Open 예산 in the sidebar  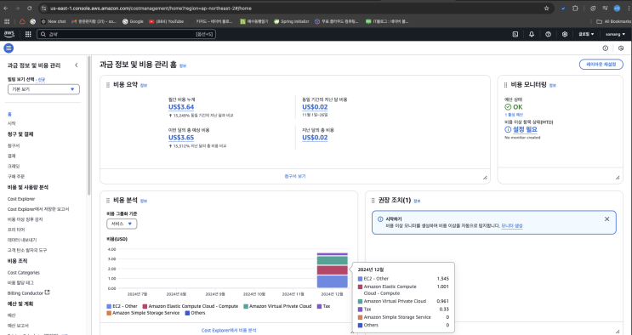(x=11, y=315)
